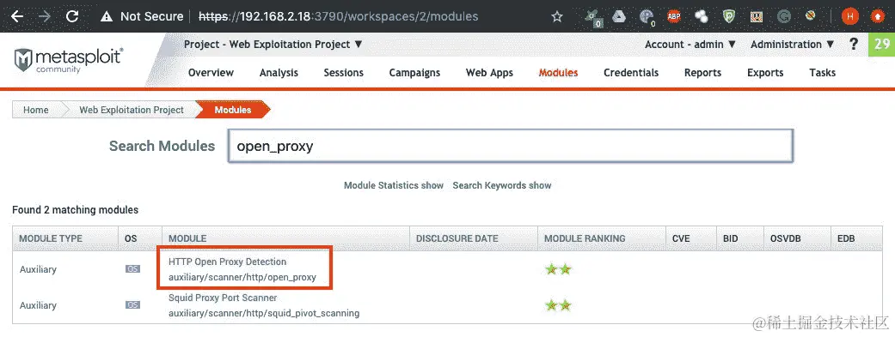Image resolution: width=895 pixels, height=337 pixels.
Task: Open the Web Apps tab
Action: (x=489, y=73)
